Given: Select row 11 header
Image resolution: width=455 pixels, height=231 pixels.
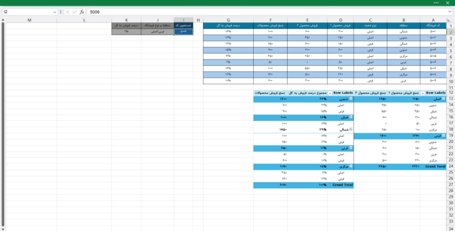Looking at the screenshot, I should (451, 87).
